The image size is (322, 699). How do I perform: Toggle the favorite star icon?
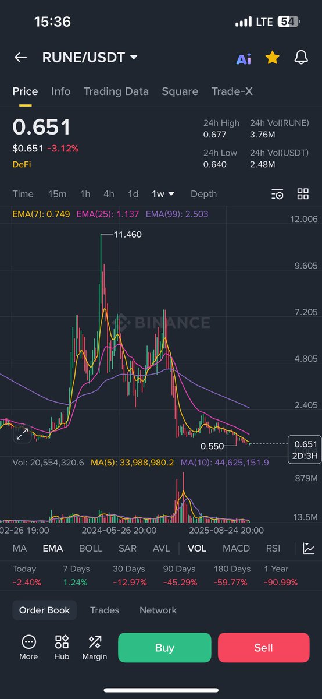tap(272, 57)
